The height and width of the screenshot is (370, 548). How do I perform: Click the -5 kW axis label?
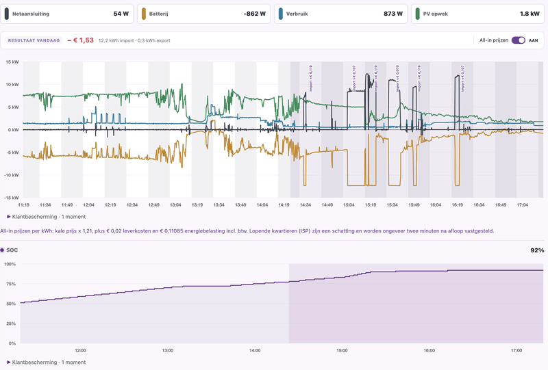[12, 153]
